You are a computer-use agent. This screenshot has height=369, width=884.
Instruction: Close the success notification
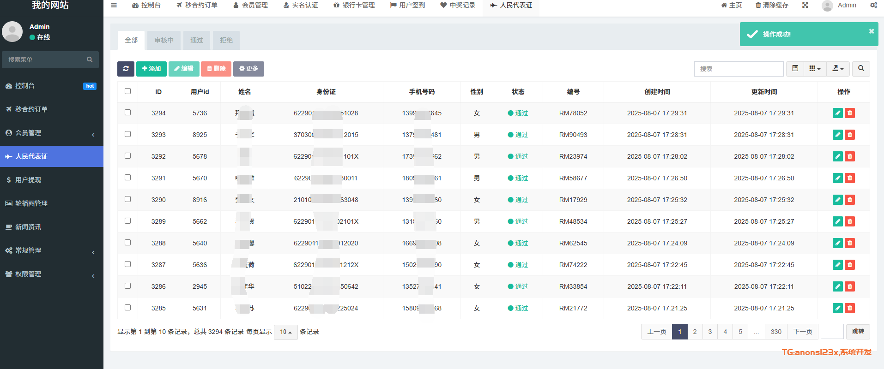871,31
